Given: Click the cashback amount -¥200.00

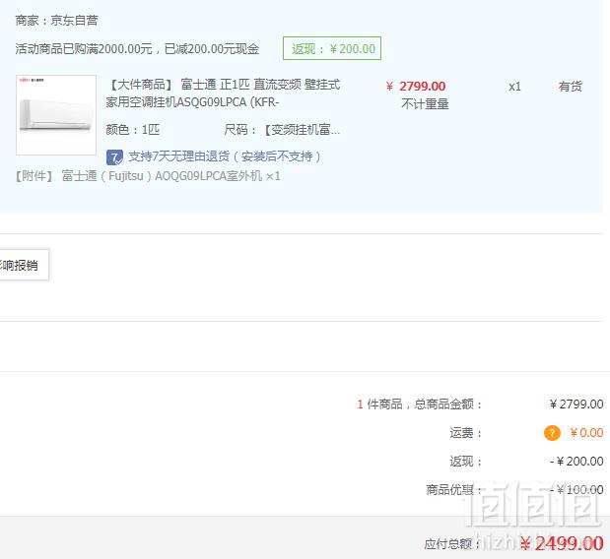Looking at the screenshot, I should click(576, 462).
